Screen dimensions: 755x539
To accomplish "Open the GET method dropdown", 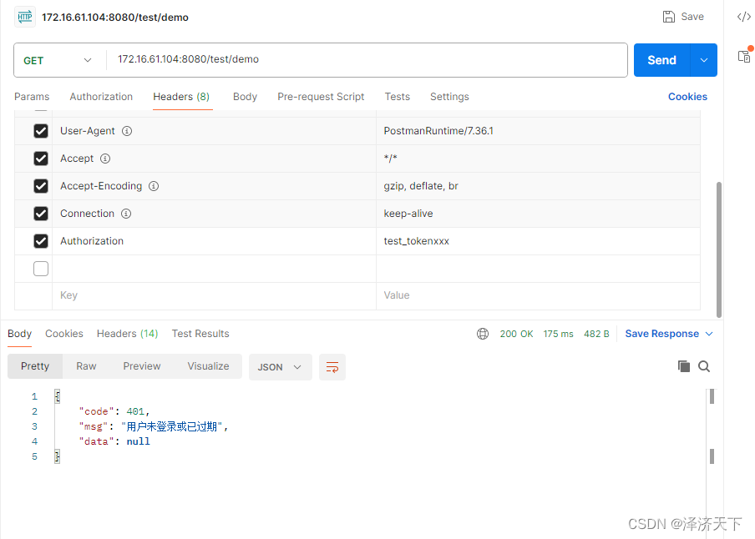I will pos(58,59).
